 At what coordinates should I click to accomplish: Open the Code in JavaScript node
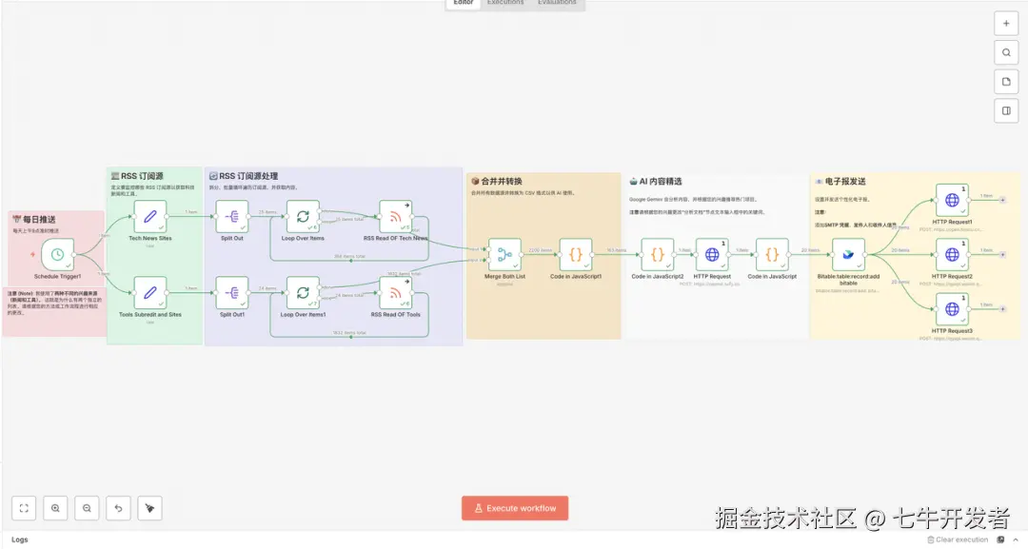[772, 254]
